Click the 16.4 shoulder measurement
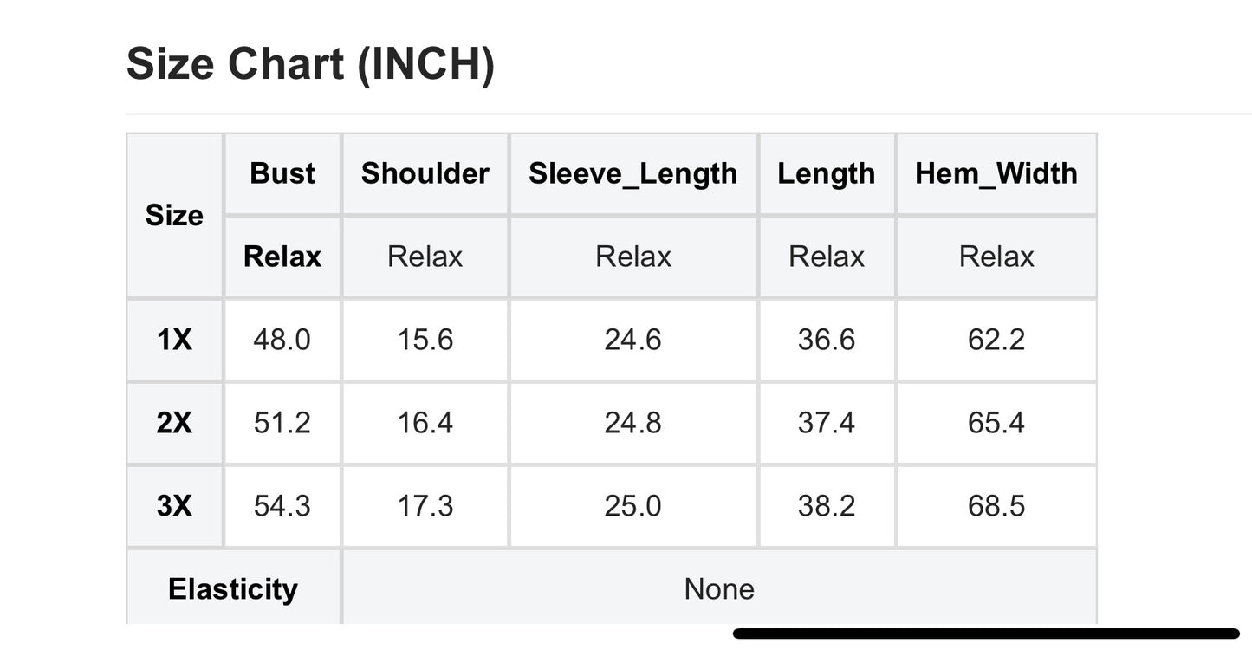This screenshot has height=656, width=1252. pyautogui.click(x=425, y=423)
